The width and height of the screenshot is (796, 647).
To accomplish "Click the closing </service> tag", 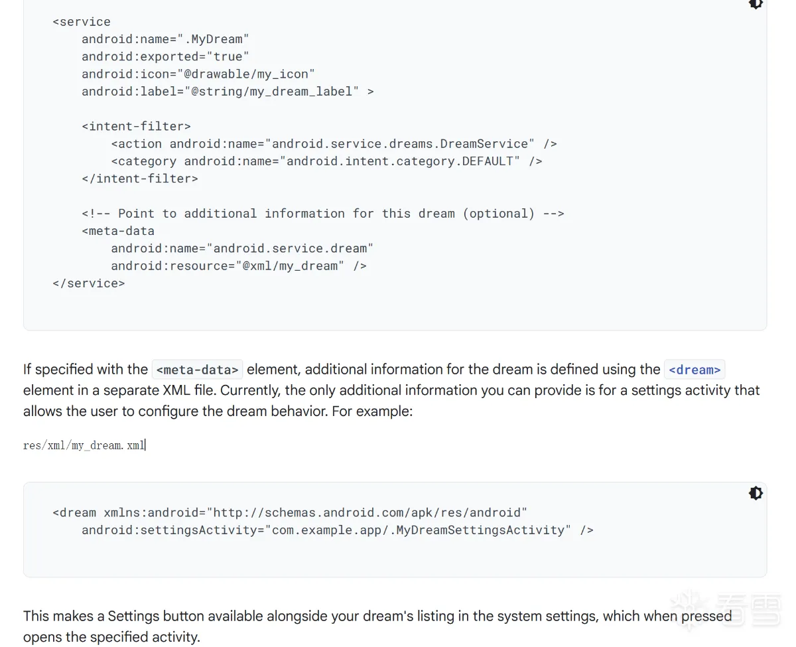I will (88, 283).
